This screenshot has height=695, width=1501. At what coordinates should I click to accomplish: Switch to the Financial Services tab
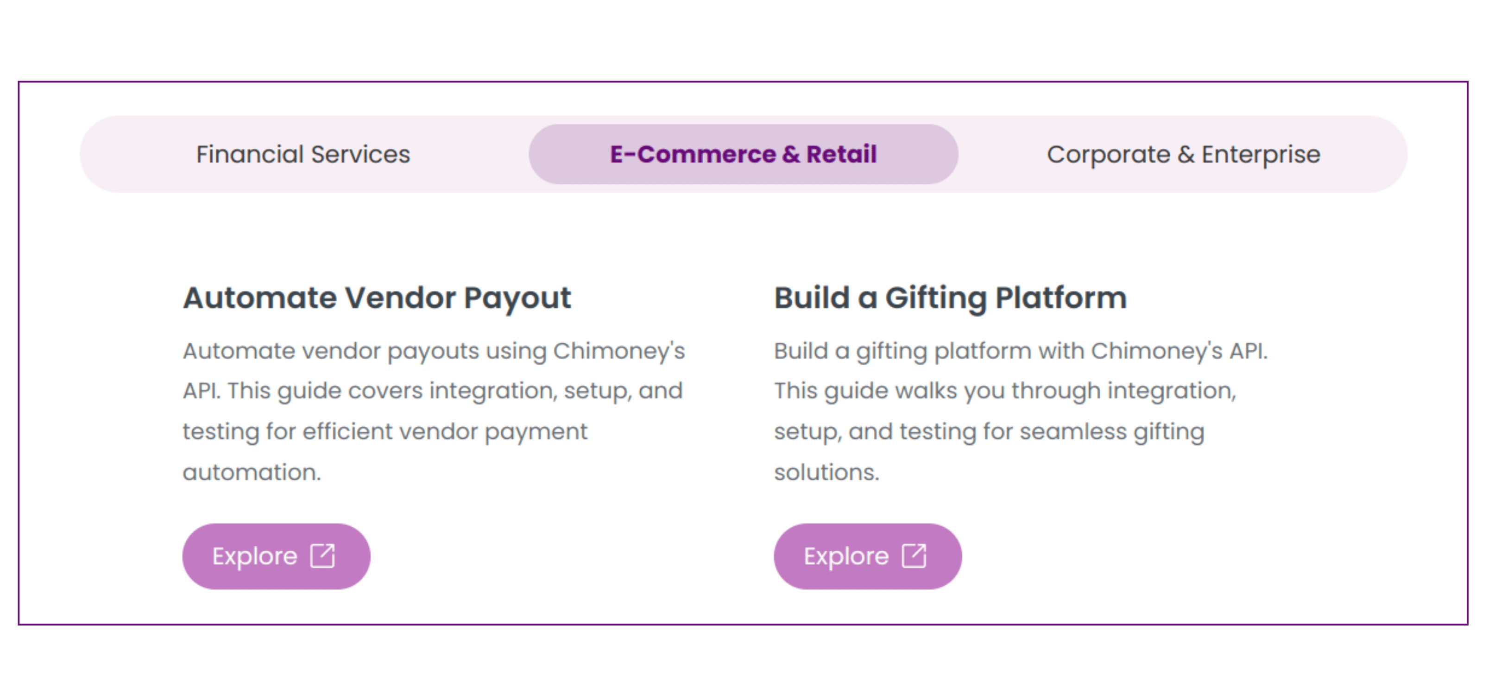tap(303, 154)
